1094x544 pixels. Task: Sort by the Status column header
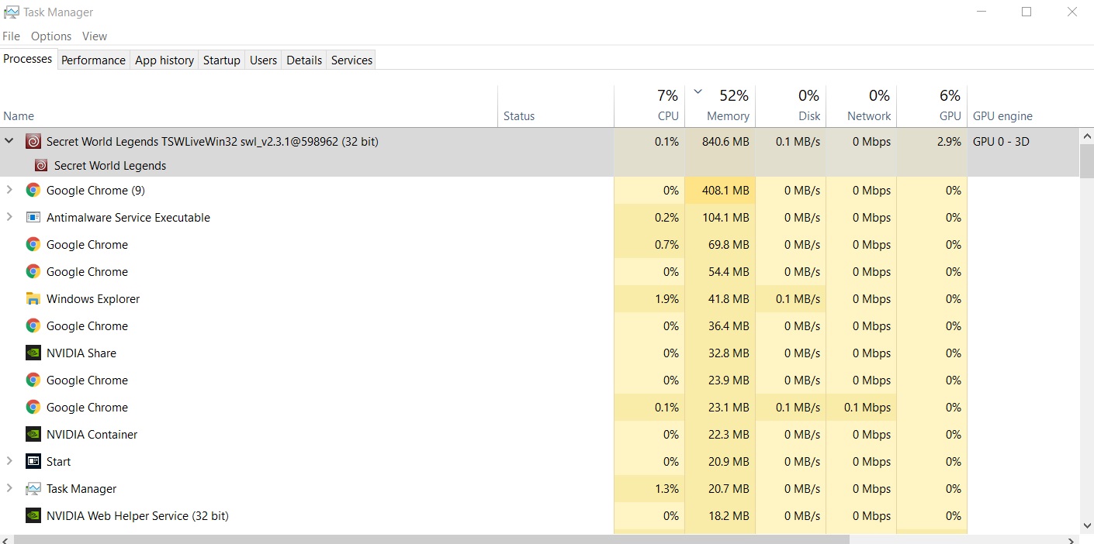[556, 106]
